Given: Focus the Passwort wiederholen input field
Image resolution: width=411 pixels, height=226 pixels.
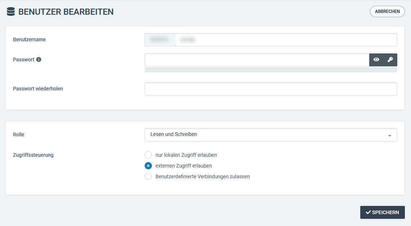Looking at the screenshot, I should pyautogui.click(x=271, y=89).
